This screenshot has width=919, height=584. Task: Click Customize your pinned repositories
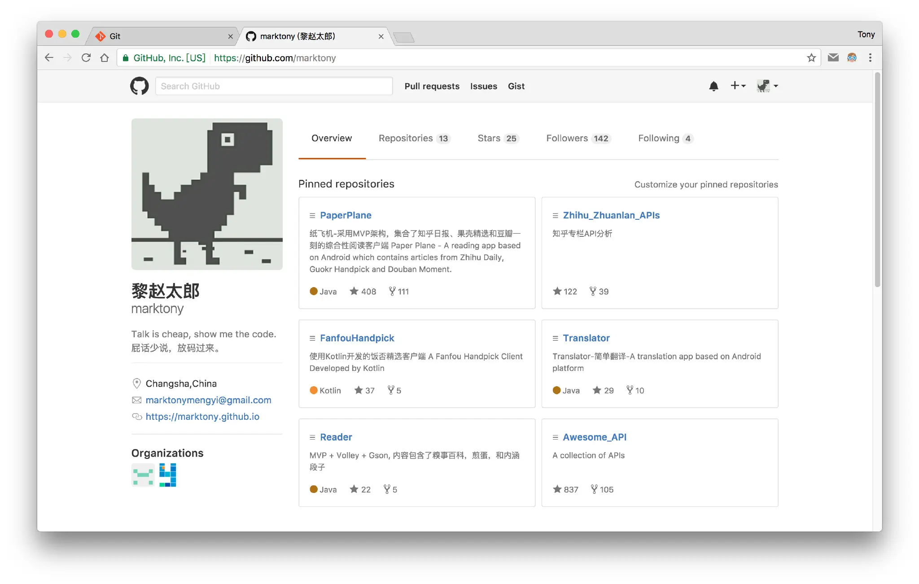pos(706,184)
